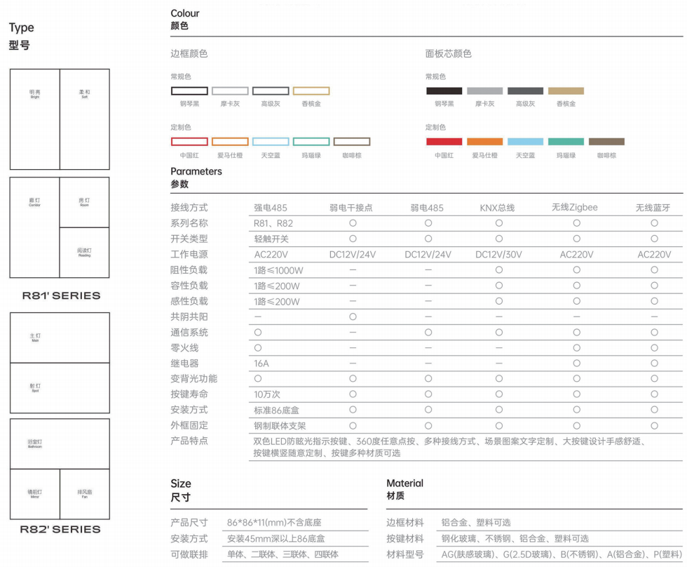
Task: Select the 零火线 circle under 强电485
Action: 258,348
